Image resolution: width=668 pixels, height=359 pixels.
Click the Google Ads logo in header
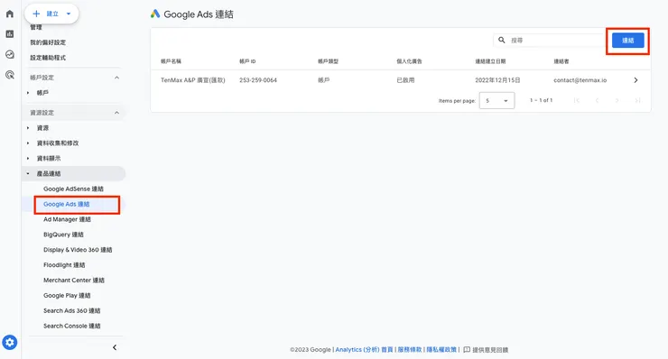(155, 14)
